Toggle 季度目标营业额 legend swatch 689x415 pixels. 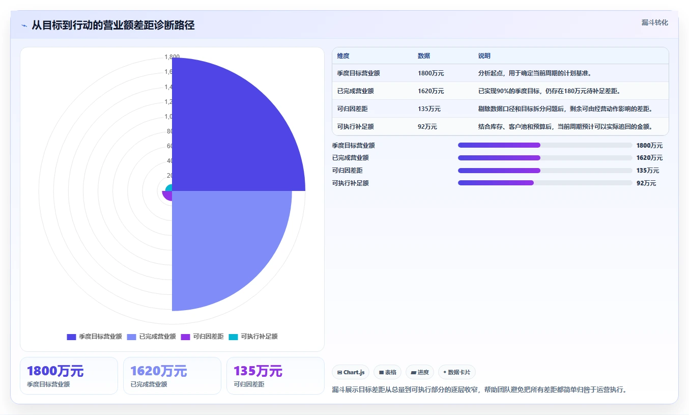71,337
